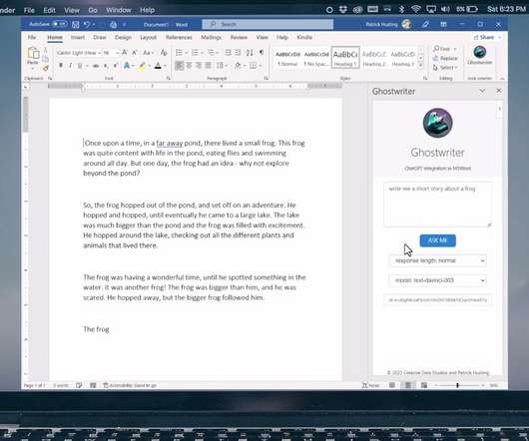
Task: Click the paragraph shading paint bucket icon
Action: click(238, 66)
